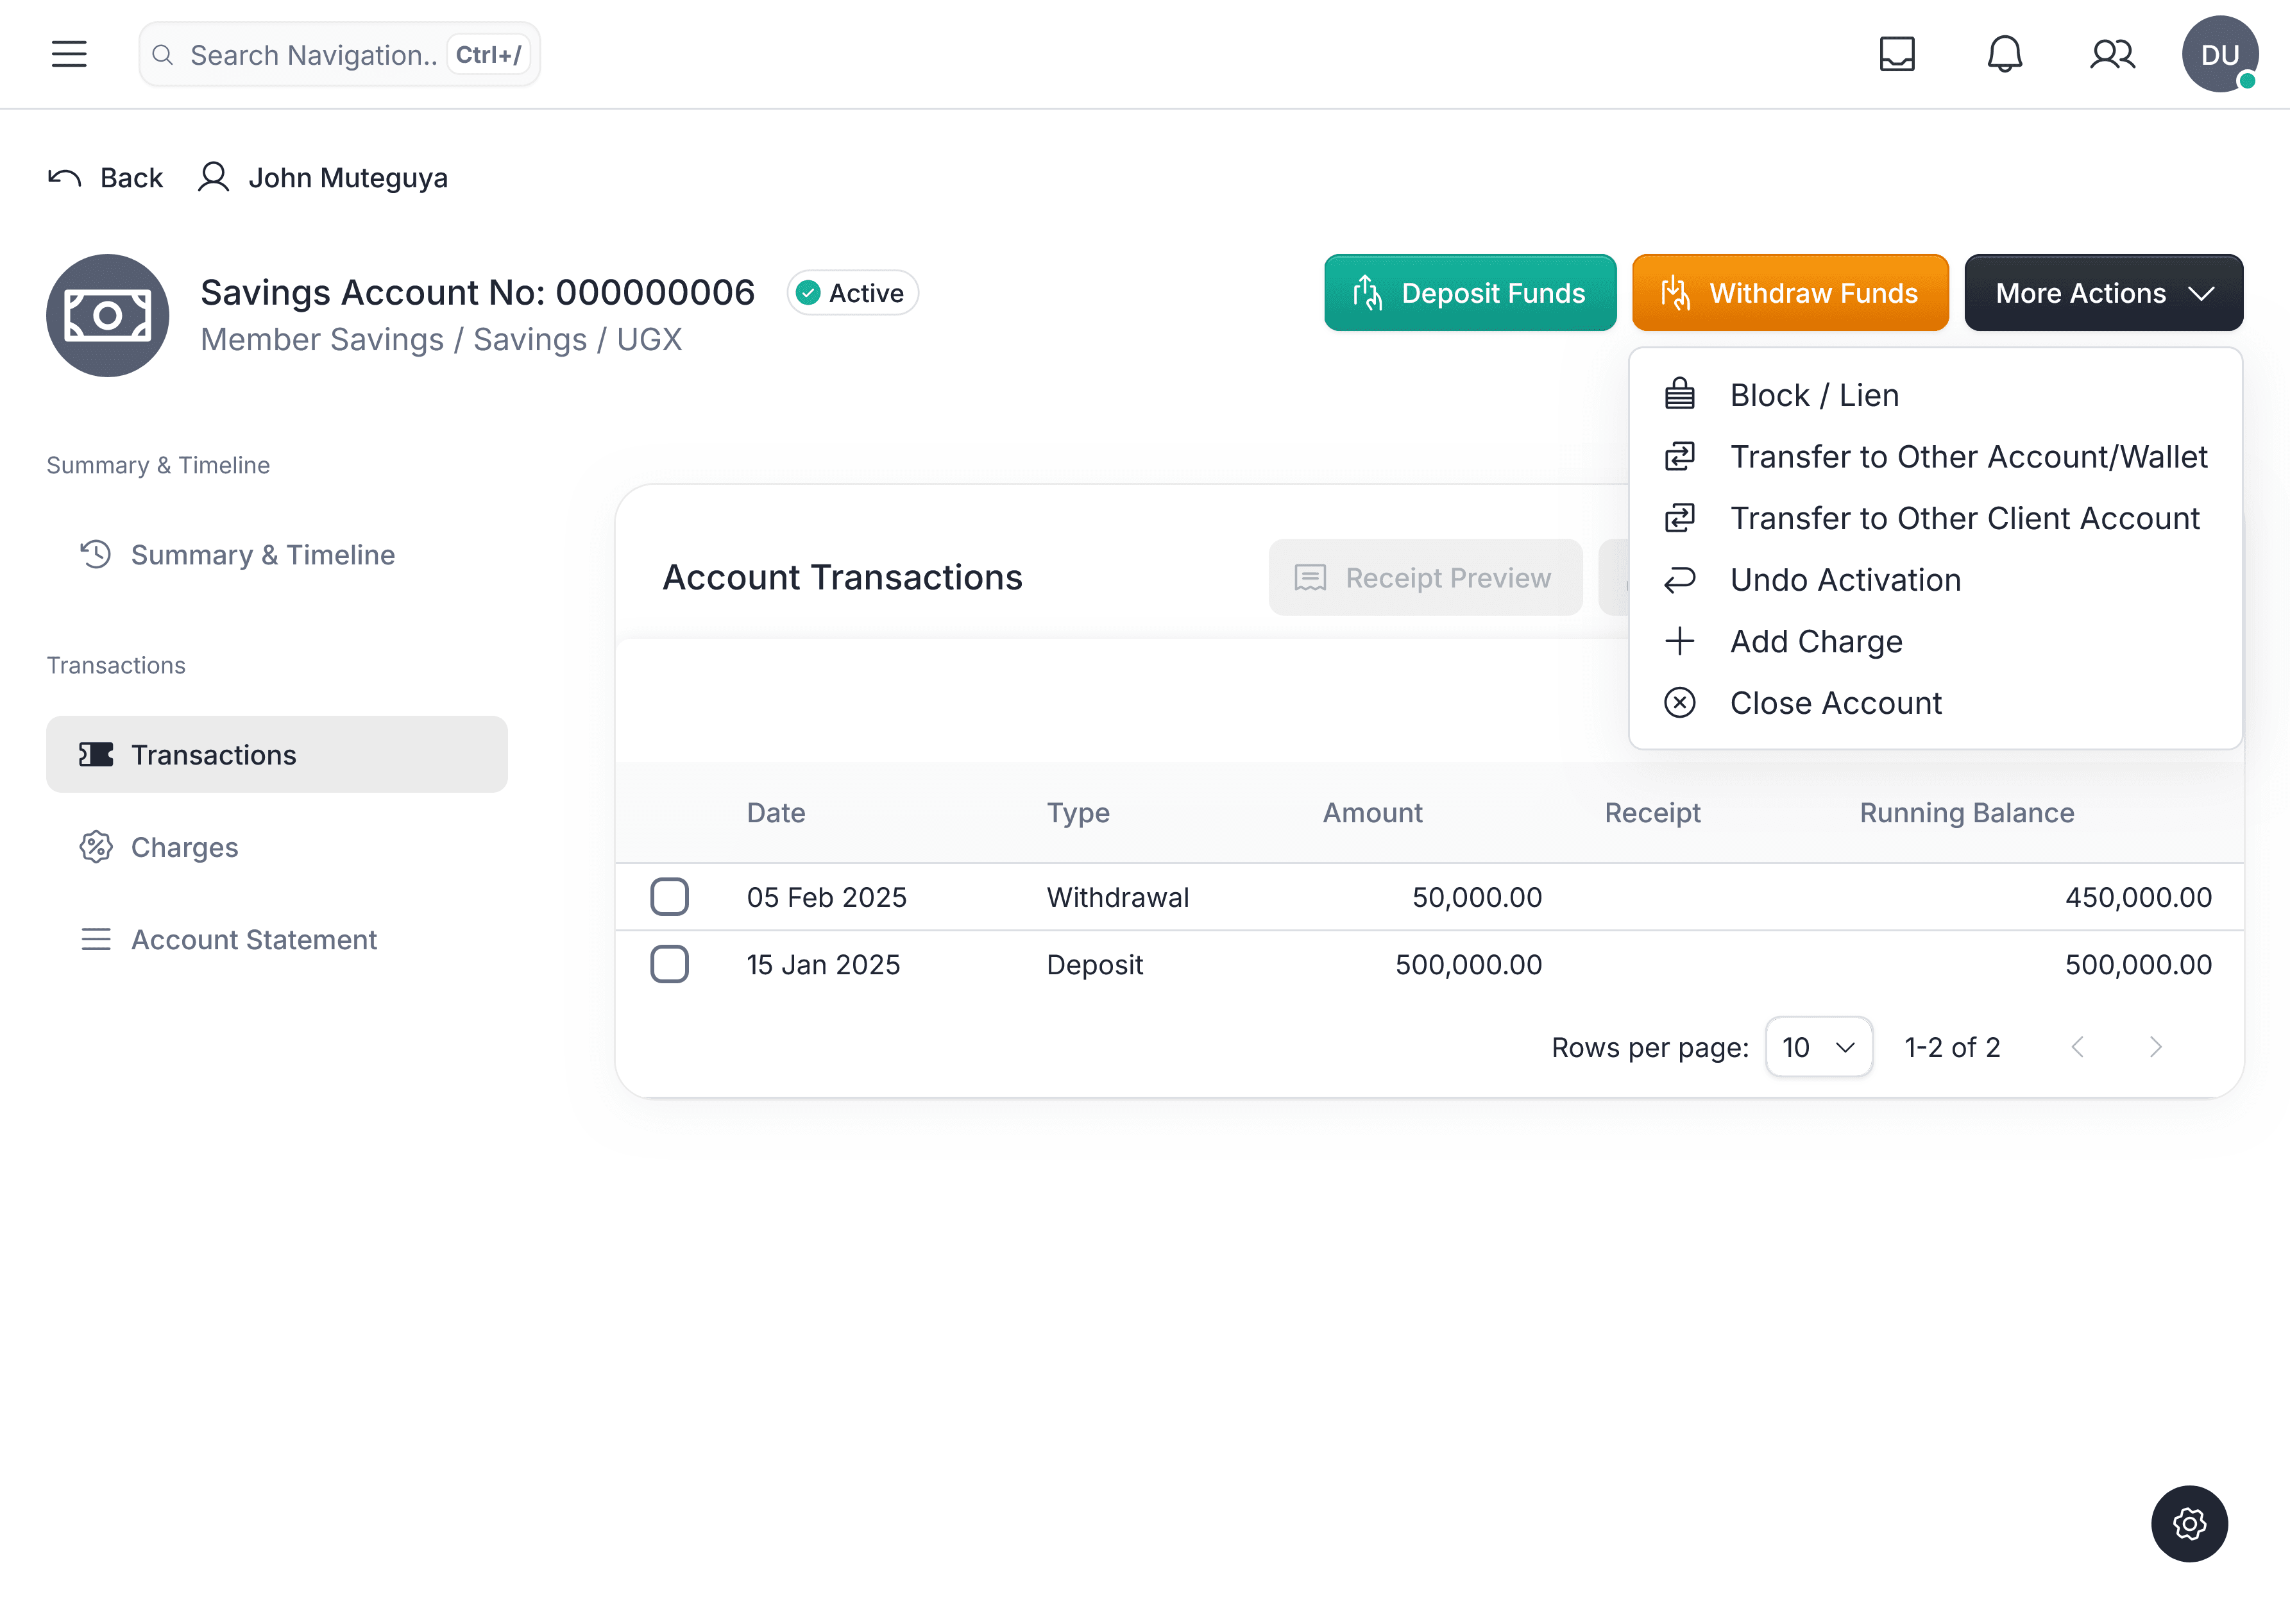Go Back to previous page

pos(106,178)
